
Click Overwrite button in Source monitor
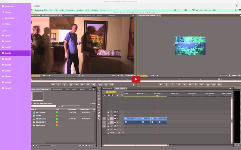(106, 85)
